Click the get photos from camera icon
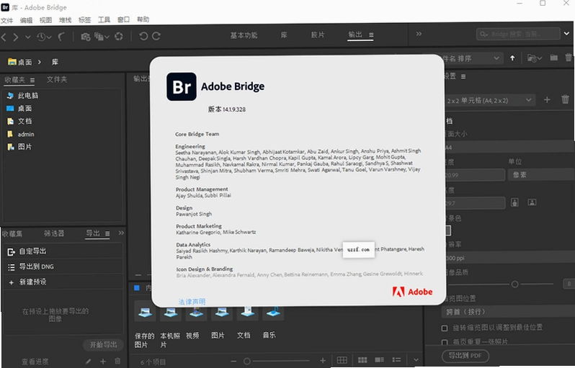Image resolution: width=575 pixels, height=368 pixels. coord(86,37)
